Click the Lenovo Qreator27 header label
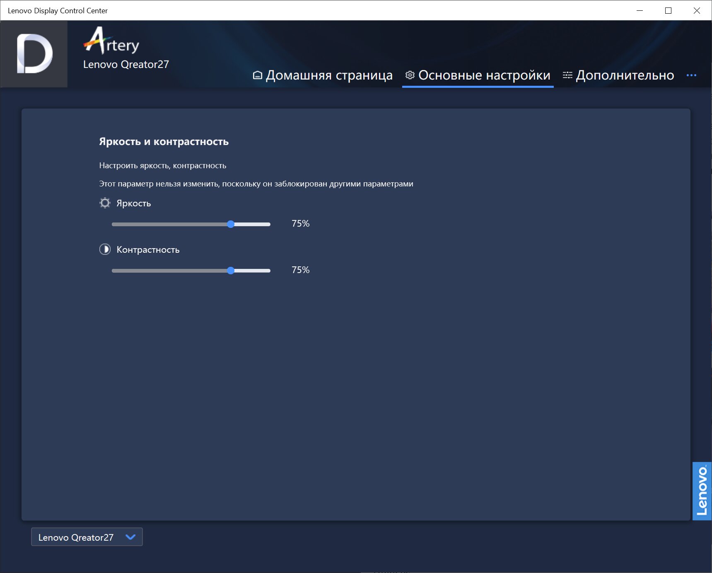This screenshot has height=573, width=712. (x=126, y=64)
